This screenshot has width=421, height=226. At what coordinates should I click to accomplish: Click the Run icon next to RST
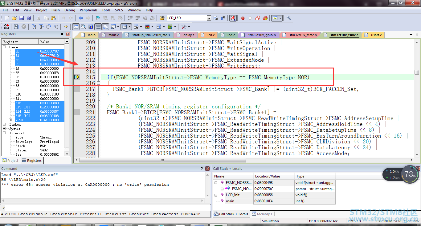point(17,27)
